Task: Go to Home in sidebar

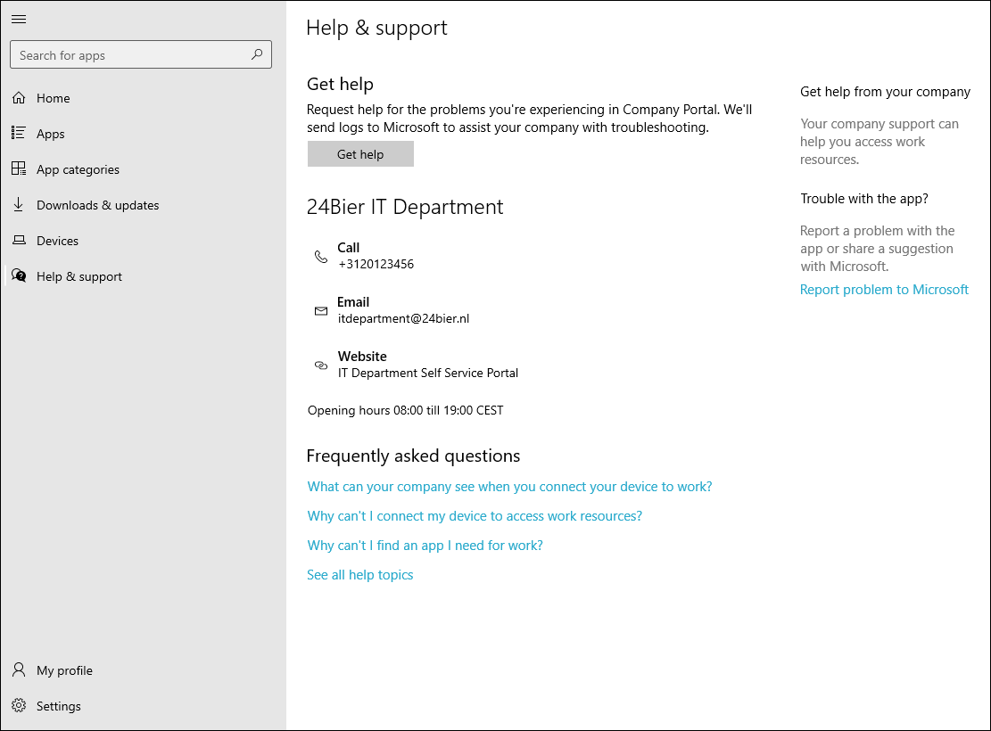Action: (x=144, y=98)
